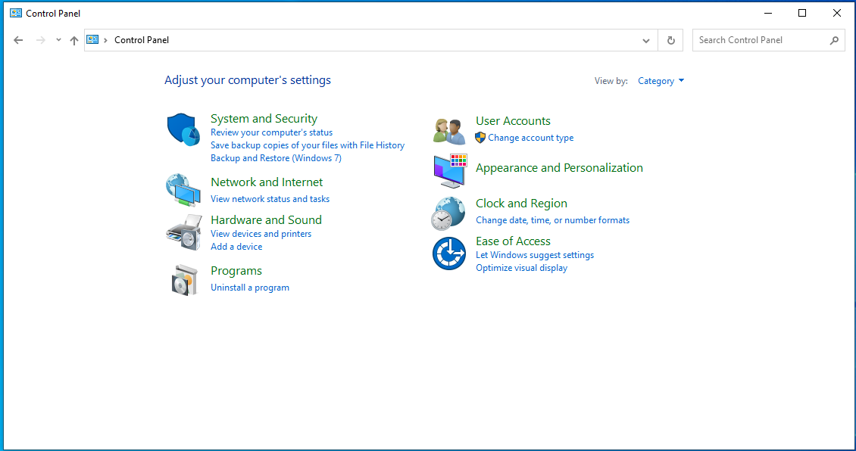856x451 pixels.
Task: Click the UAC shield next to Change account type
Action: tap(480, 138)
